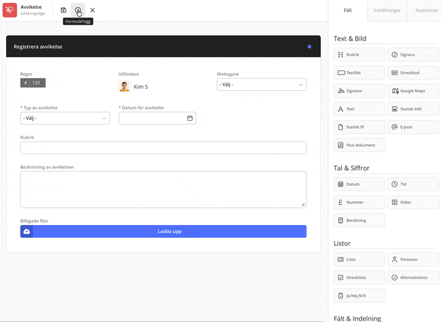Click the save icon in top toolbar
The width and height of the screenshot is (441, 322).
64,10
